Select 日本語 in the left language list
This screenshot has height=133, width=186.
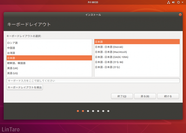coord(49,58)
